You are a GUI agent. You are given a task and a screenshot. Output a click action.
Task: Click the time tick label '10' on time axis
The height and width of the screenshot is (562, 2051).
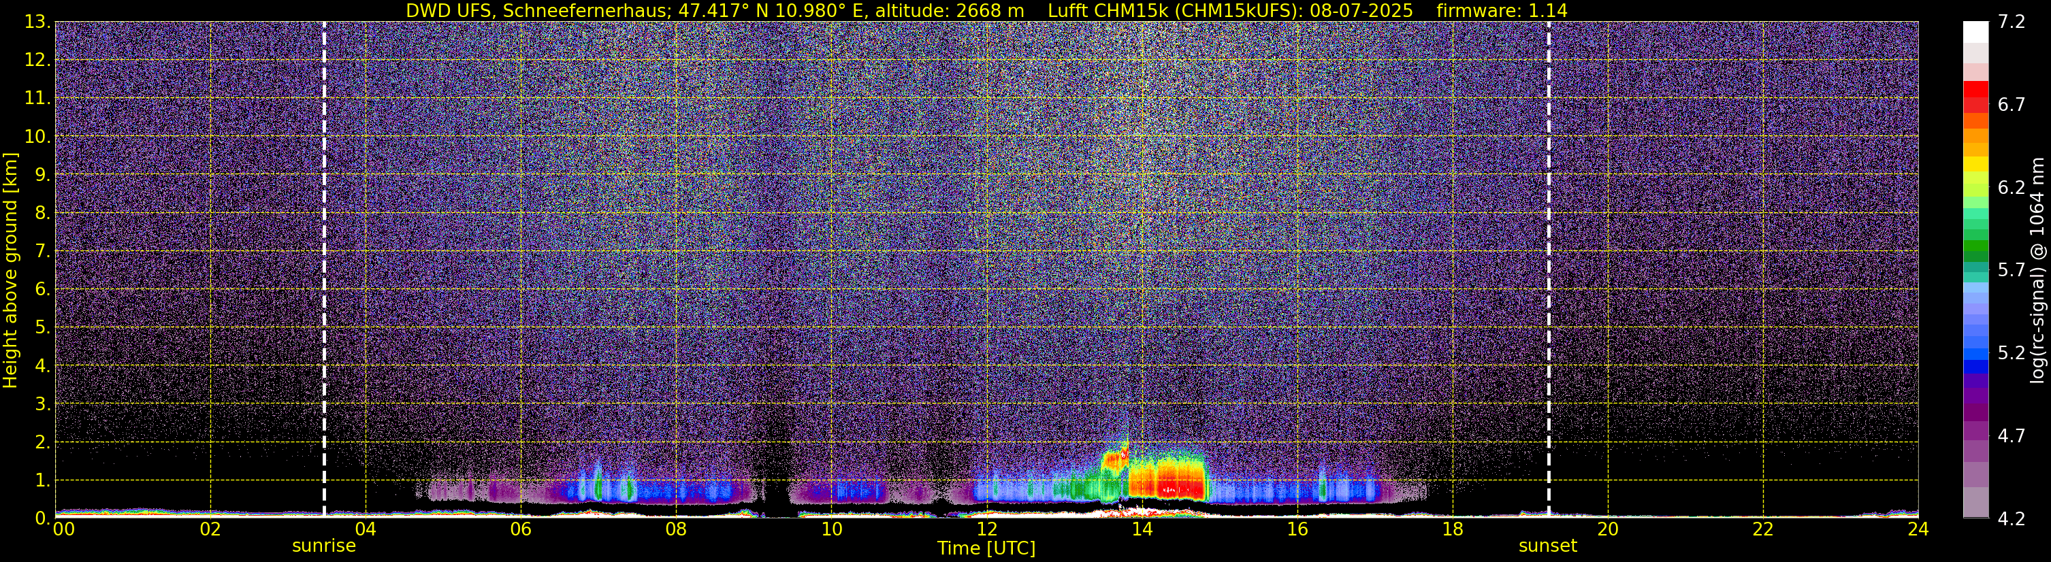click(831, 529)
